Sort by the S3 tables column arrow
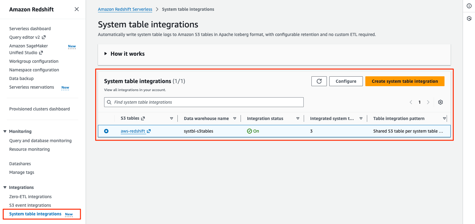Screen dimensions: 475x224 [172, 118]
